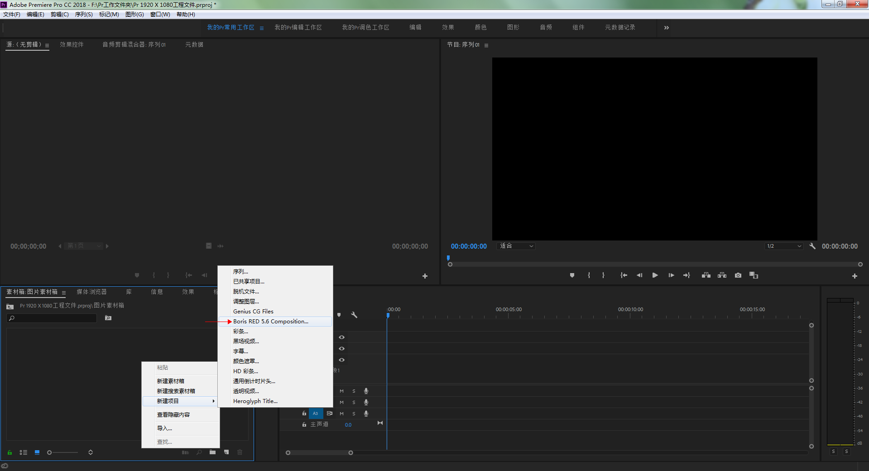Navigate up one bin level folder icon
Viewport: 869px width, 471px height.
click(x=10, y=307)
